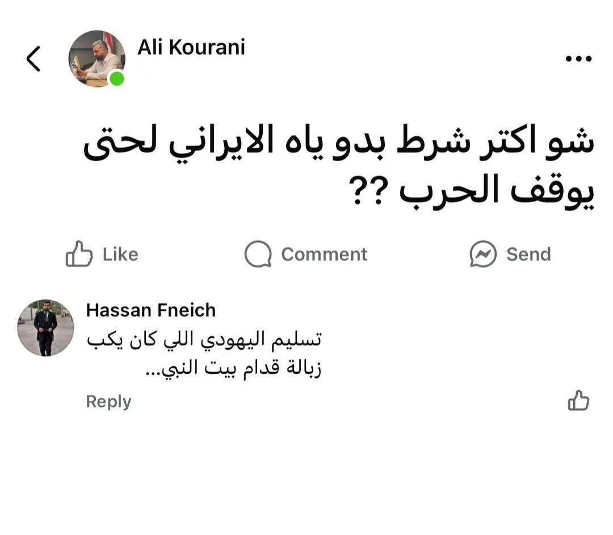
Task: Open Ali Kourani's profile picture
Action: pyautogui.click(x=96, y=58)
